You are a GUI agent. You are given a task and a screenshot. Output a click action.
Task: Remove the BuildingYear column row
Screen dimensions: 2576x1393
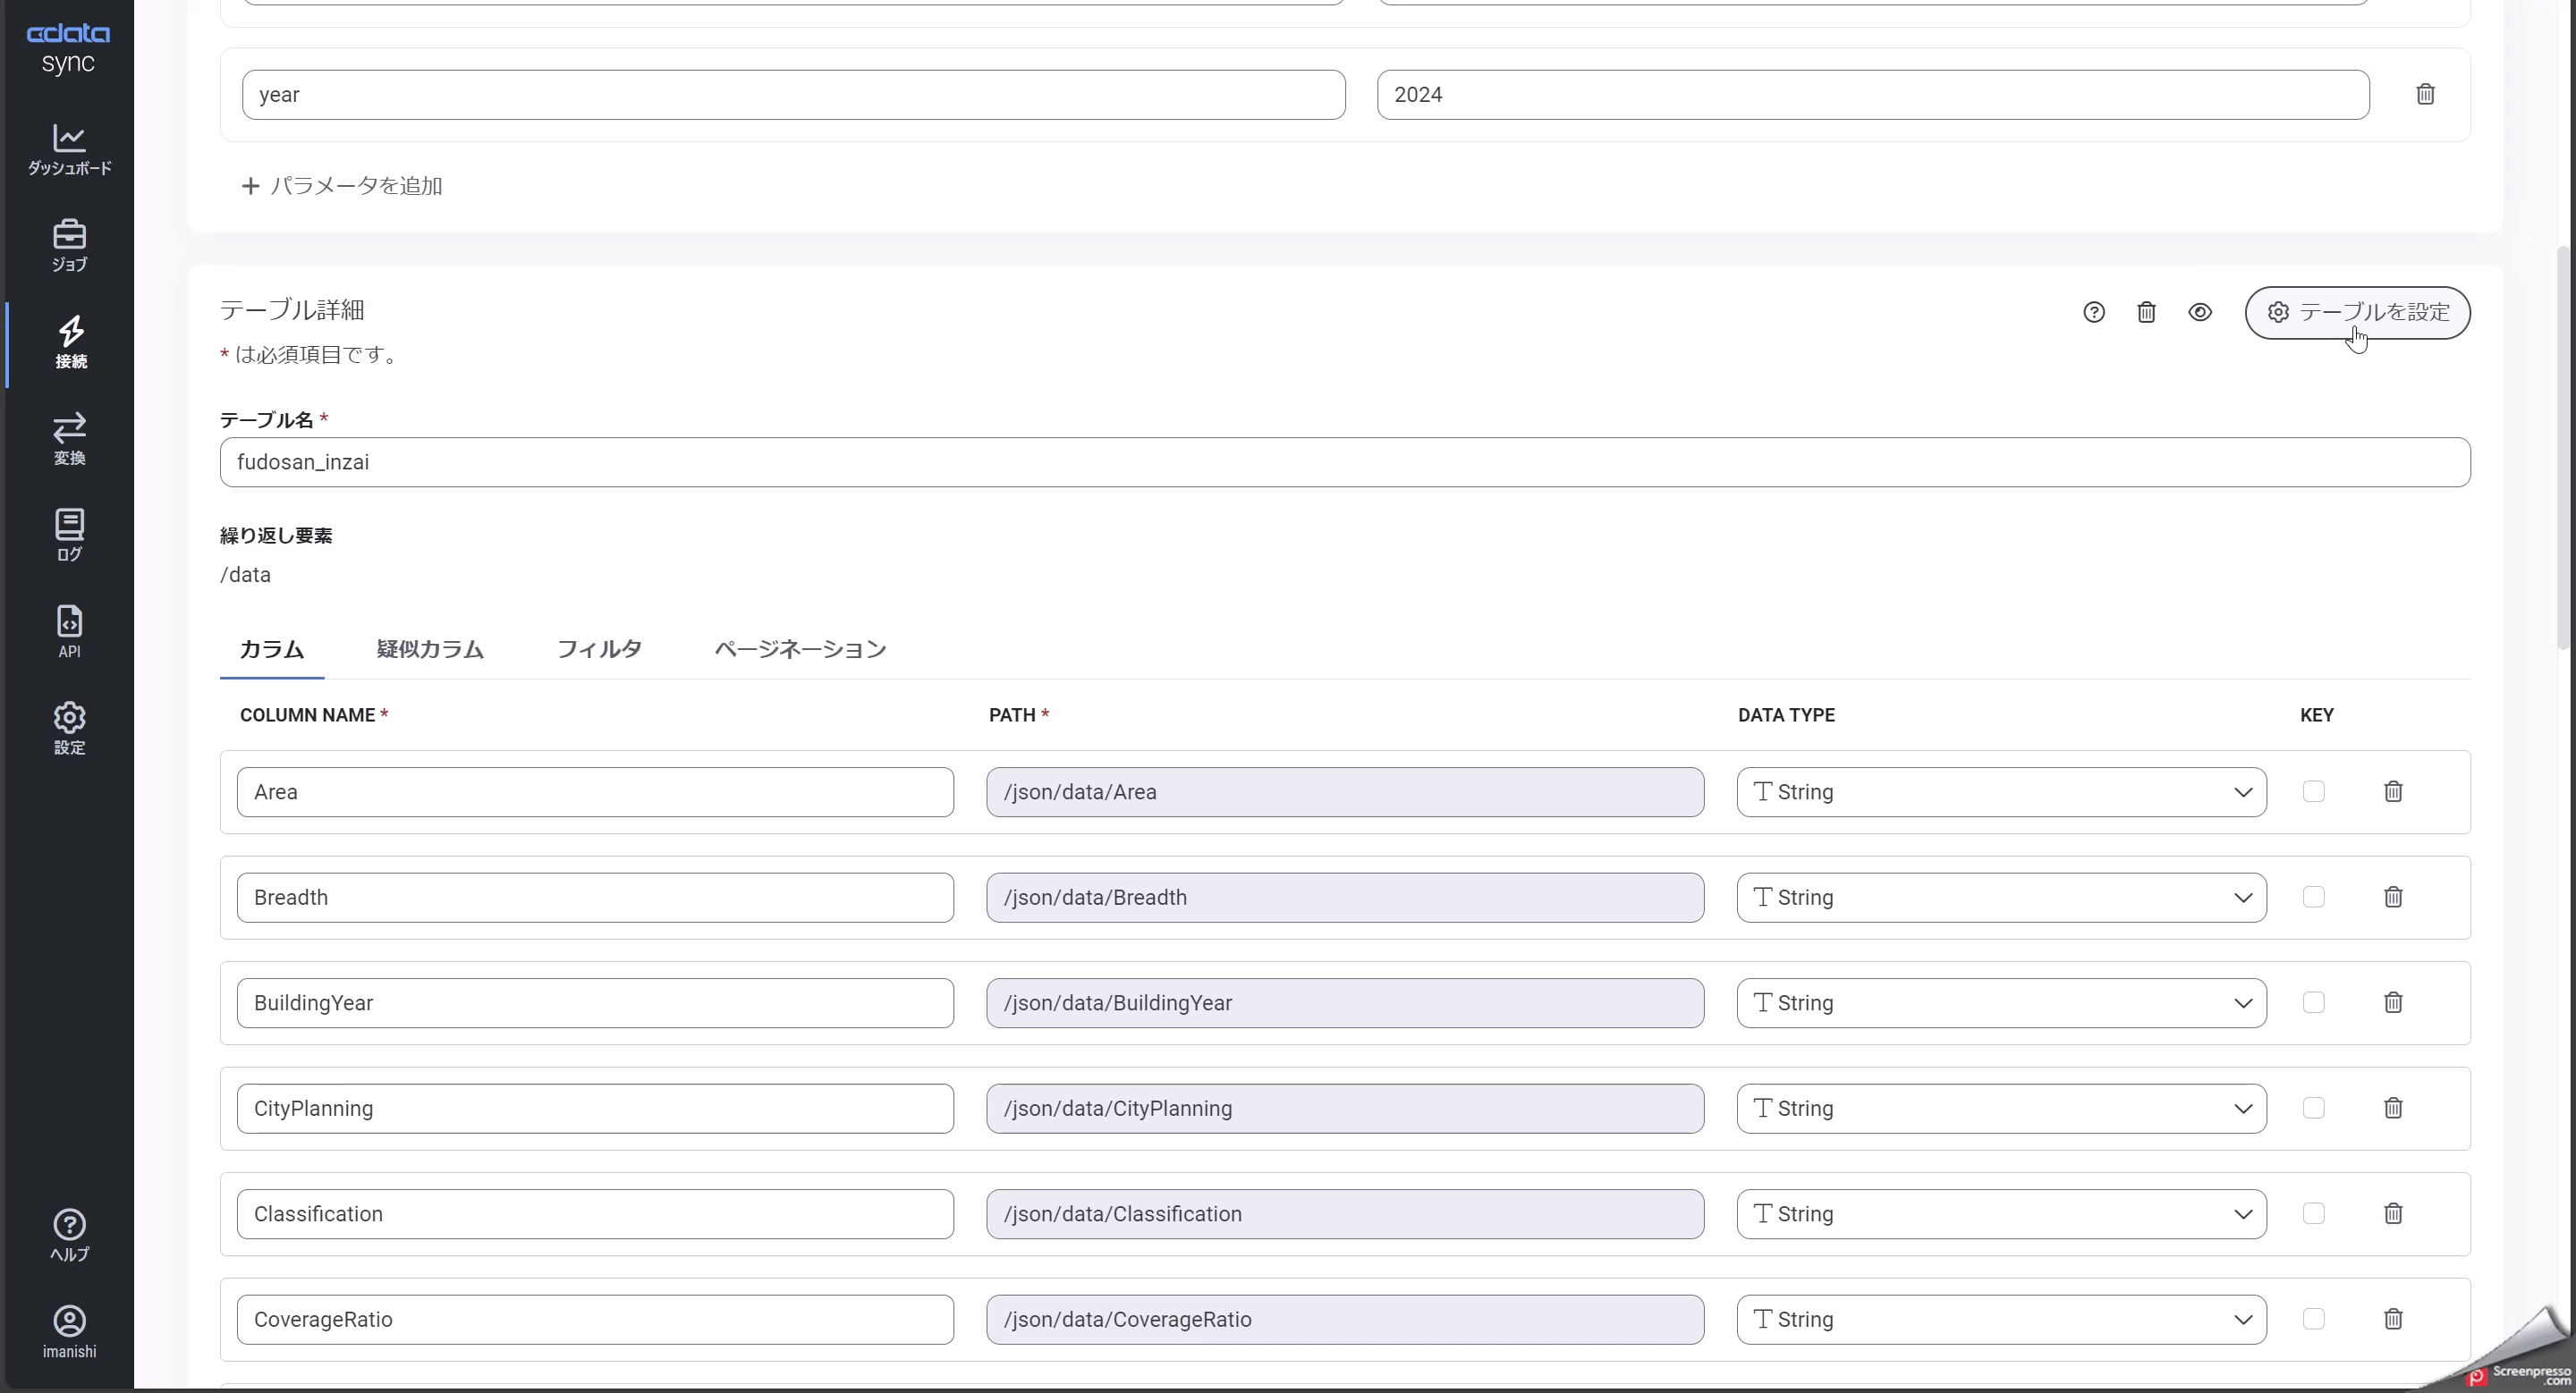[2392, 1002]
